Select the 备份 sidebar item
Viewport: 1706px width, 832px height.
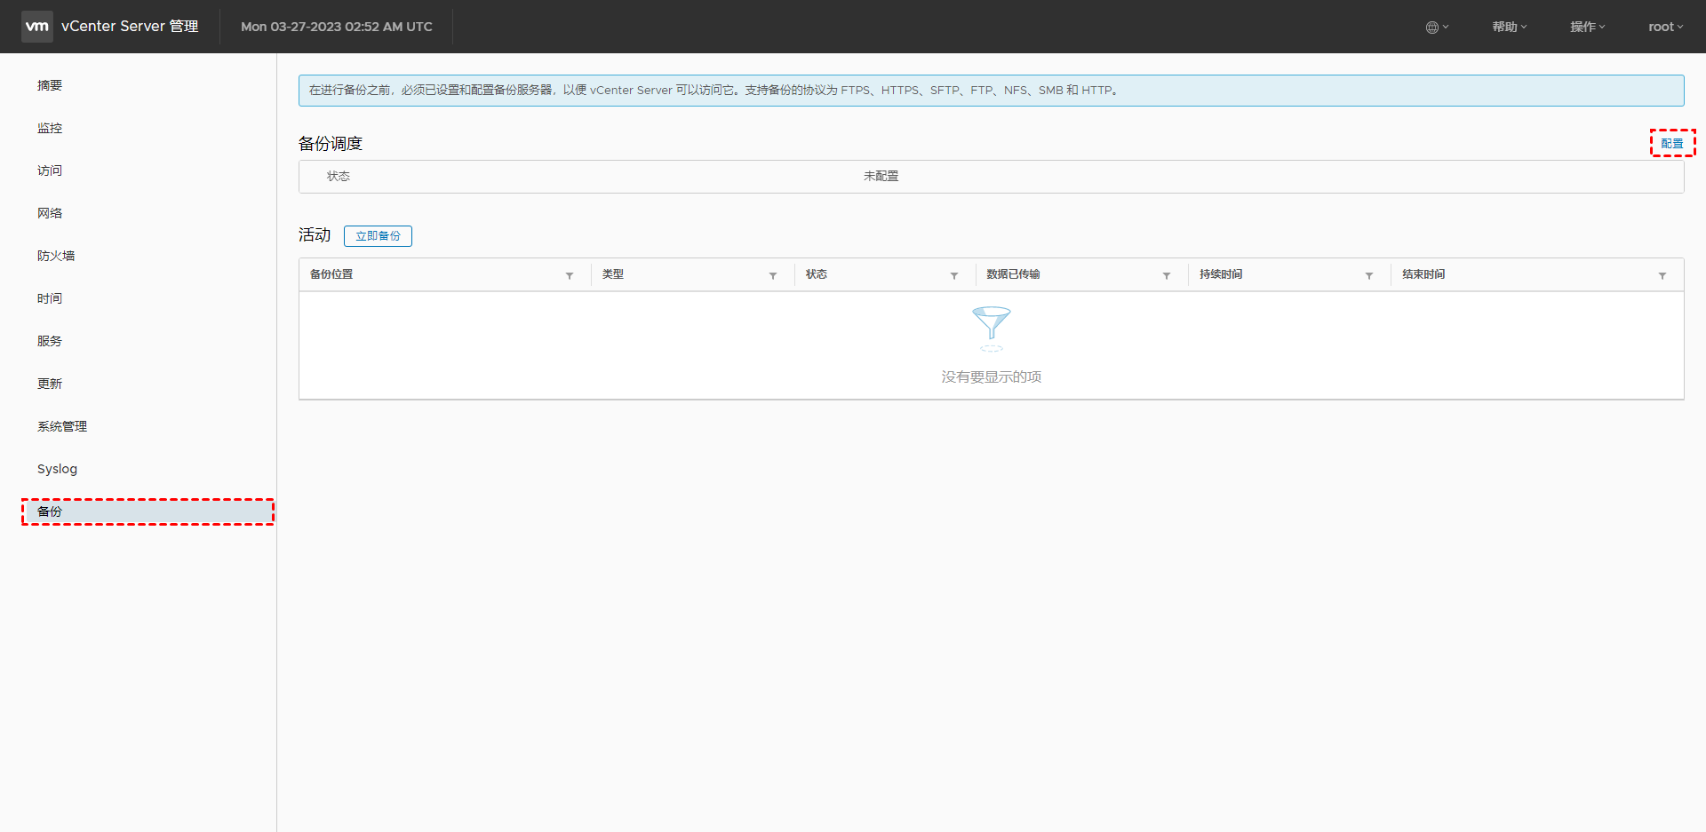point(50,511)
